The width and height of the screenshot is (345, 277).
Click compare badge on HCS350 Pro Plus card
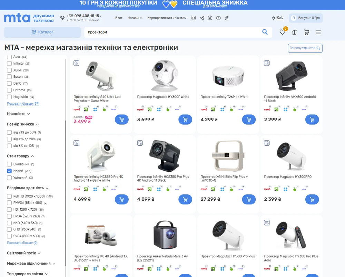(x=140, y=143)
